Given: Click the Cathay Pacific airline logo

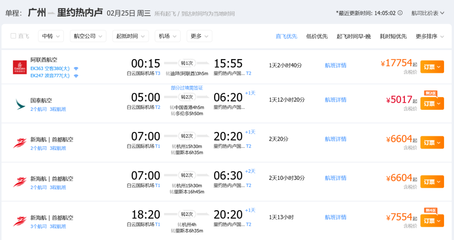Looking at the screenshot, I should [20, 104].
